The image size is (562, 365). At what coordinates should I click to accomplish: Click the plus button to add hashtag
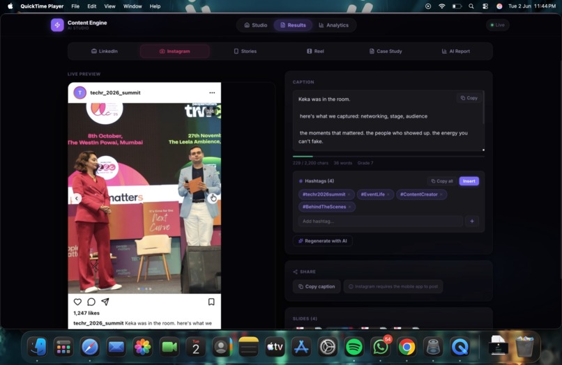[472, 222]
